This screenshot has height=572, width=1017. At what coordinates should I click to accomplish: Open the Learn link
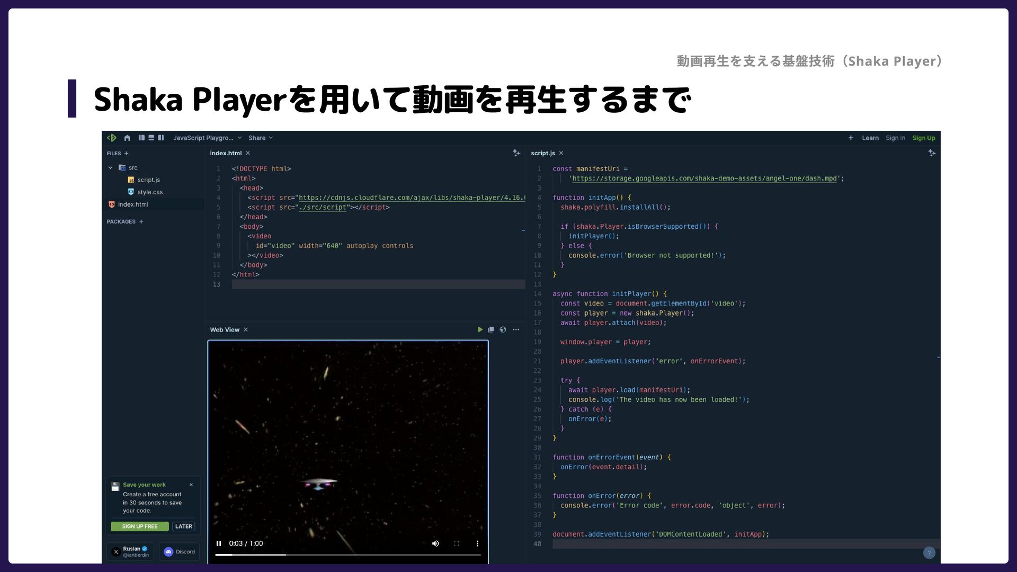tap(870, 138)
